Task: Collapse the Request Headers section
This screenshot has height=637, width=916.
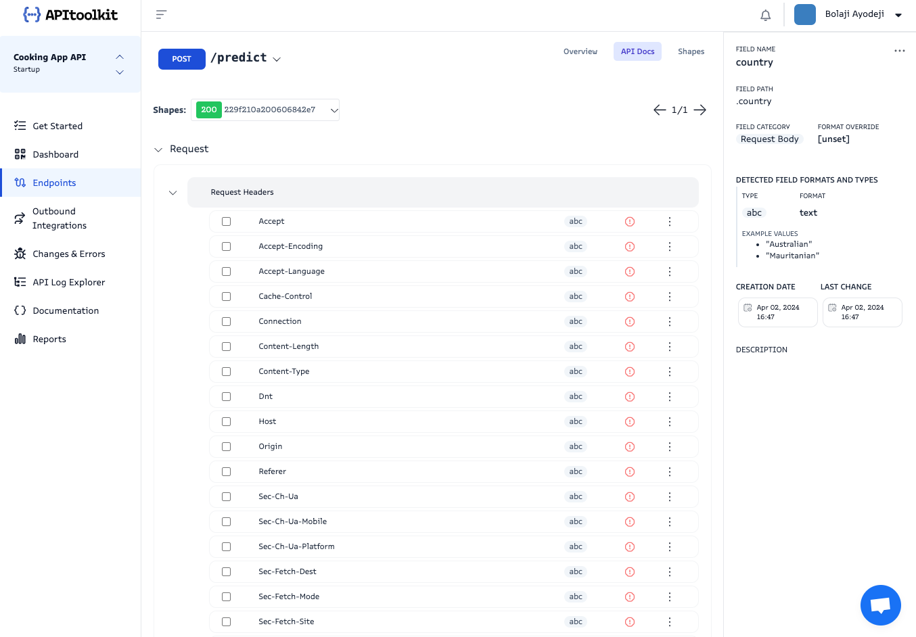Action: point(173,192)
